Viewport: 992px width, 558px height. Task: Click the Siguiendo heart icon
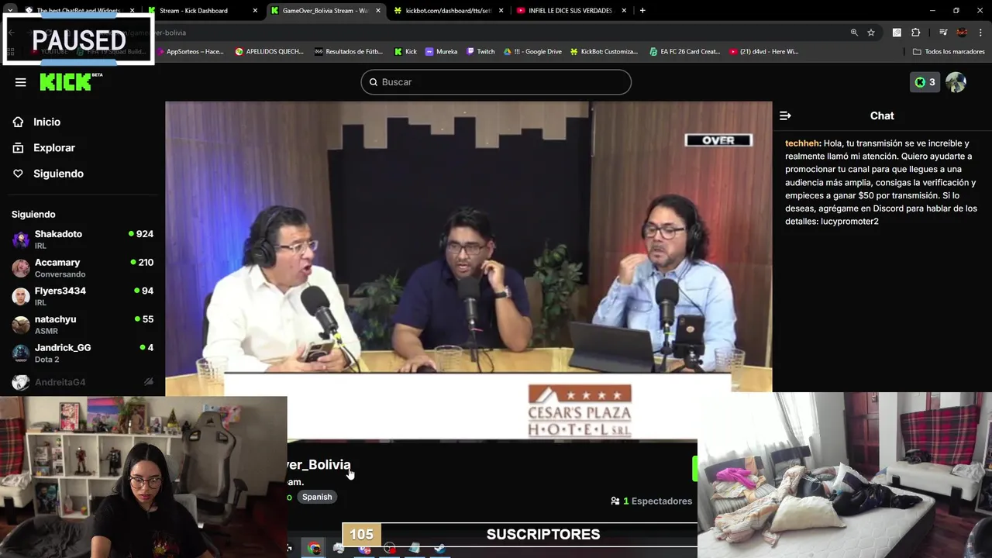click(x=18, y=174)
